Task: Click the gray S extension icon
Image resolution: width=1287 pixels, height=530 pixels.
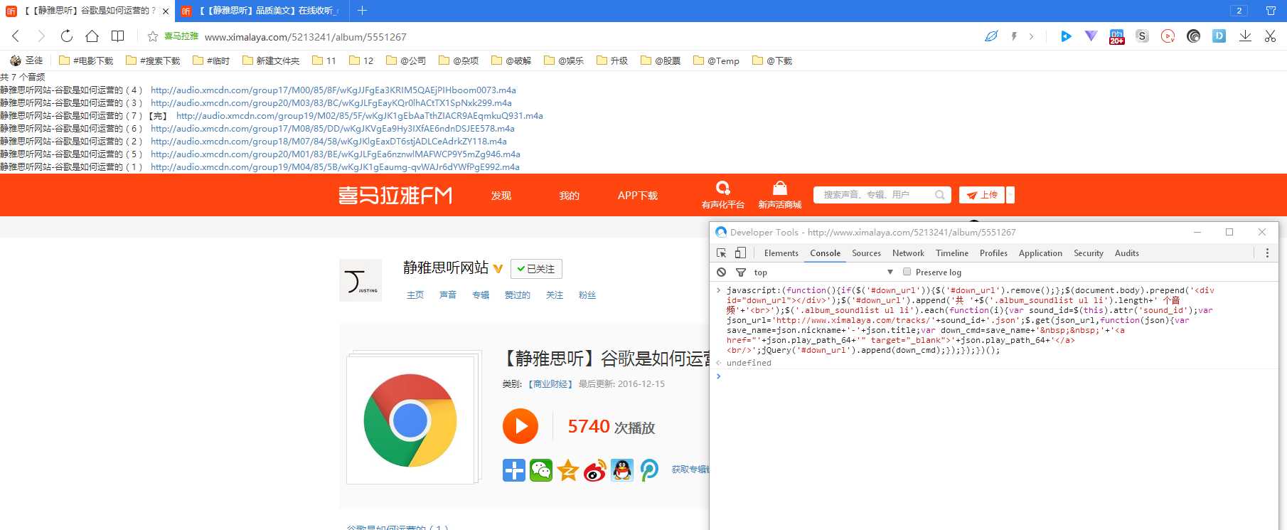Action: [x=1142, y=36]
